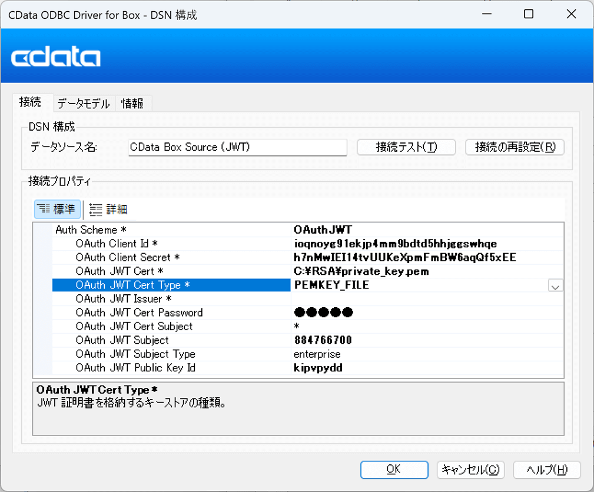Open help with the ヘルプ button
594x492 pixels.
pos(547,470)
